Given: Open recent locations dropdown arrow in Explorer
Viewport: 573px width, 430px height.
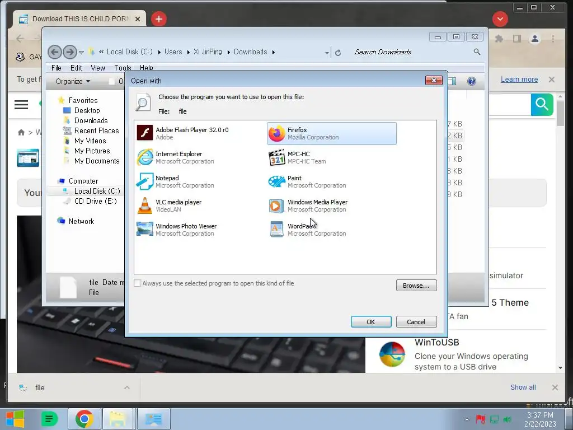Looking at the screenshot, I should [82, 52].
